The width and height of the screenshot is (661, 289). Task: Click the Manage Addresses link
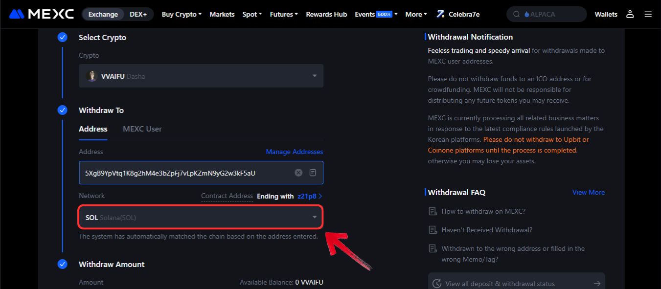pos(295,152)
